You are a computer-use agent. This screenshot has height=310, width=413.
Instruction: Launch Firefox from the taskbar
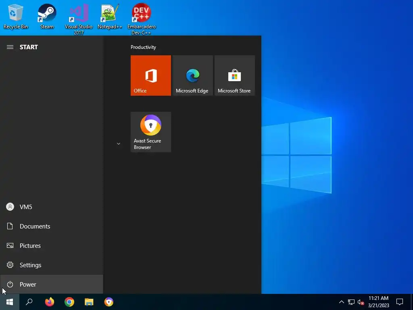point(49,302)
